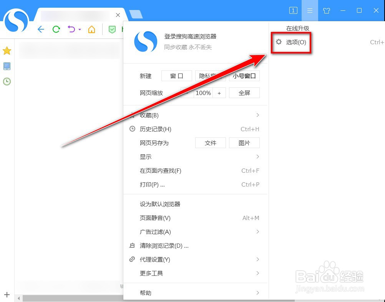Click the mobile view icon in sidebar
Image resolution: width=385 pixels, height=302 pixels.
[x=7, y=66]
